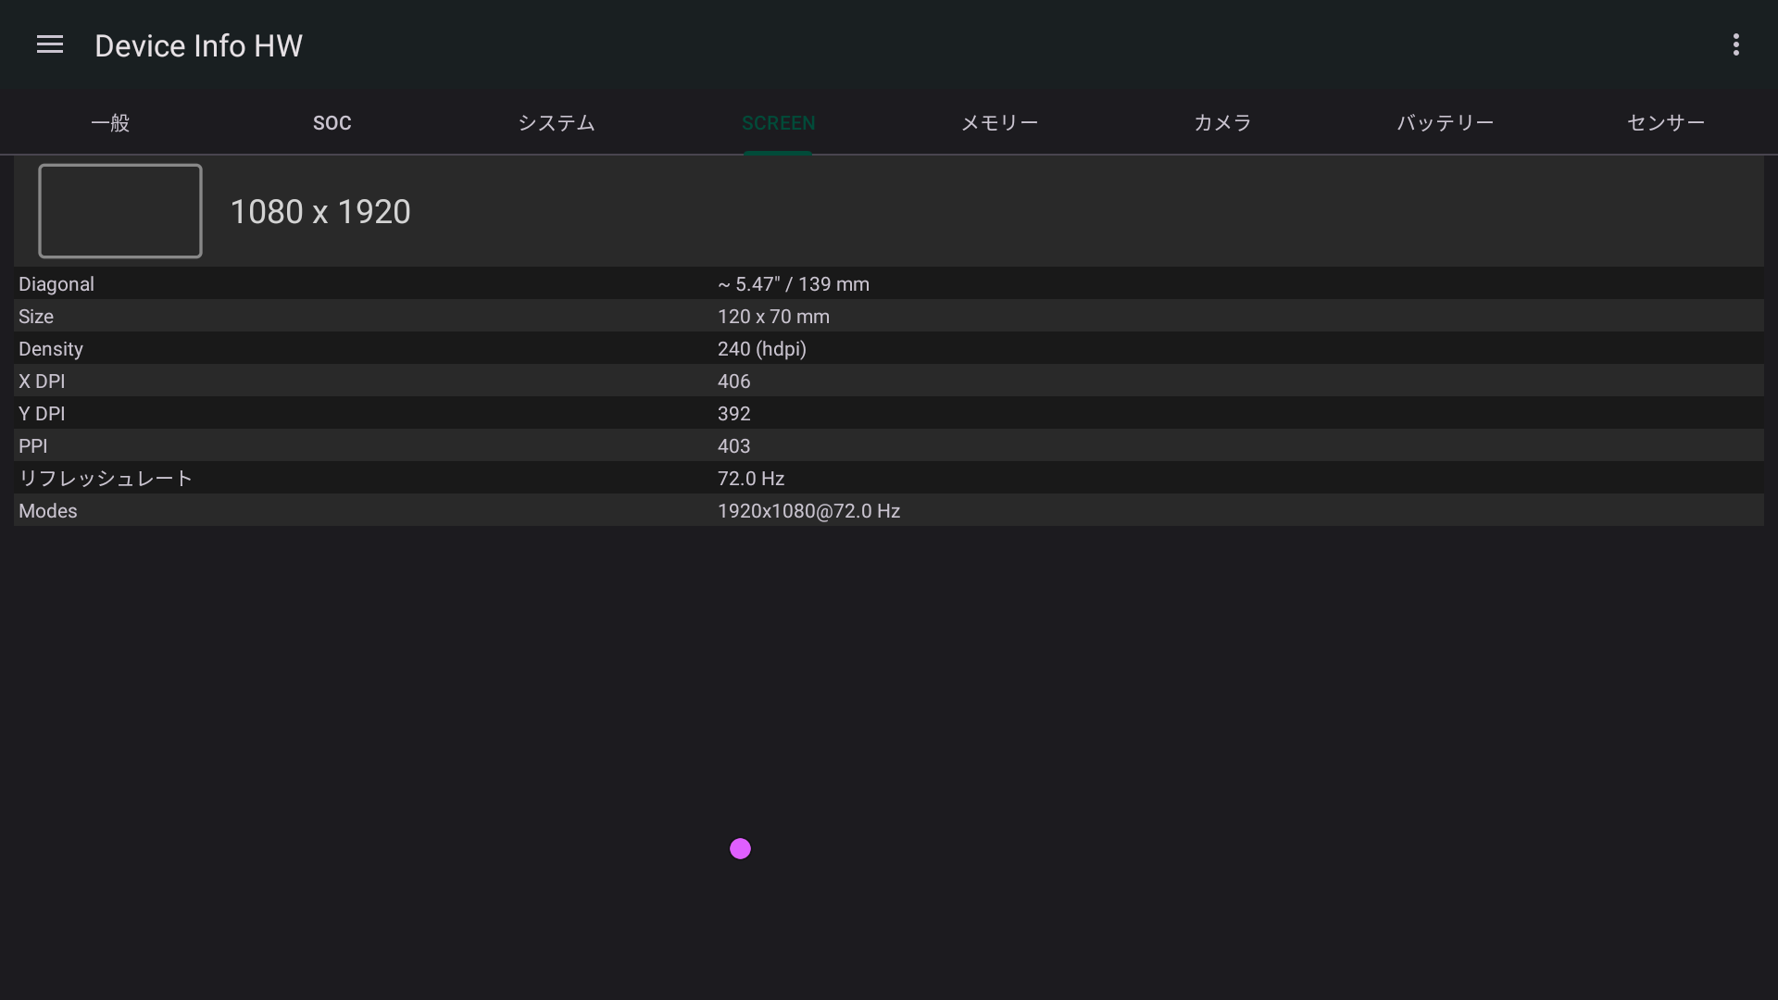Select the SCREEN tab
Viewport: 1778px width, 1000px height.
(778, 122)
